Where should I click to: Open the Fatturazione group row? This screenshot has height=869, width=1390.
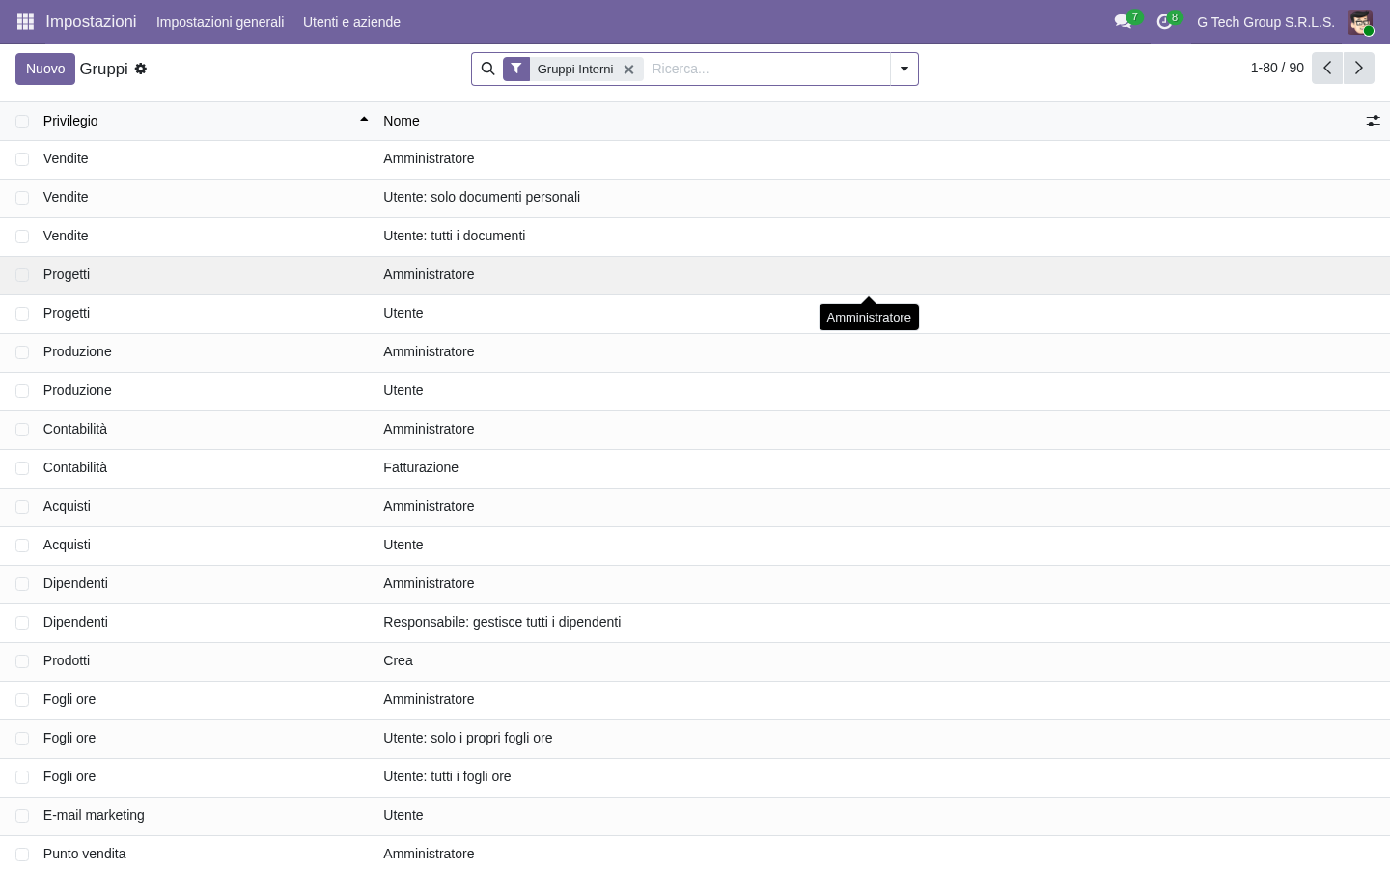pos(695,468)
